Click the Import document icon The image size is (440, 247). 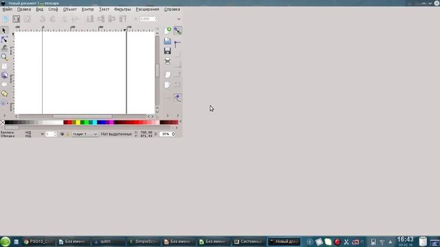168,75
